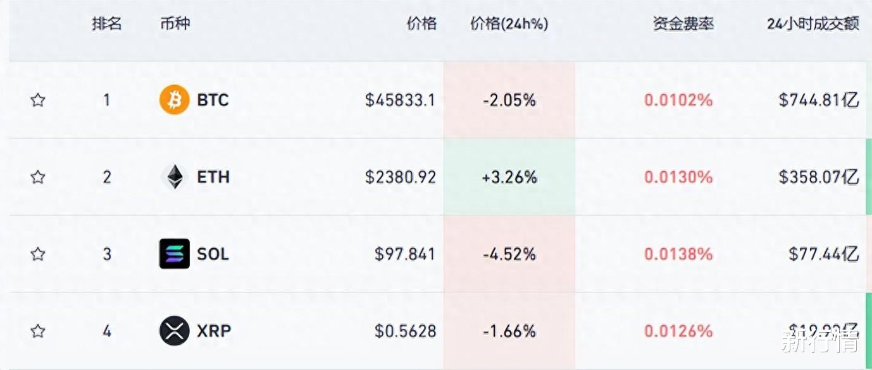Viewport: 872px width, 370px height.
Task: Star the SOL row
Action: click(38, 254)
